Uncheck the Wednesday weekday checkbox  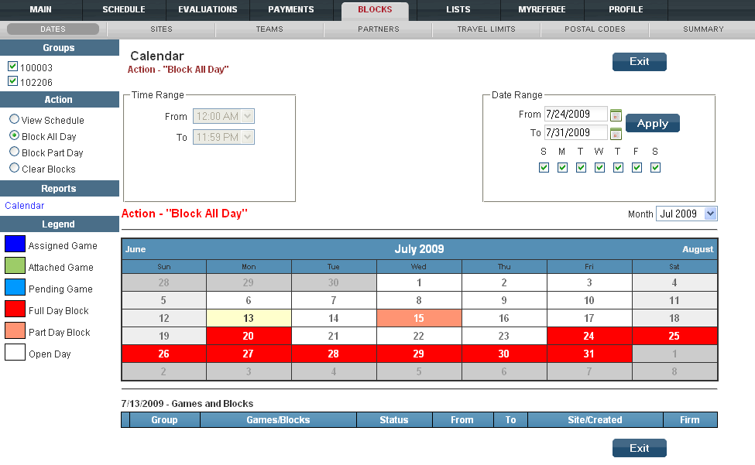(599, 167)
